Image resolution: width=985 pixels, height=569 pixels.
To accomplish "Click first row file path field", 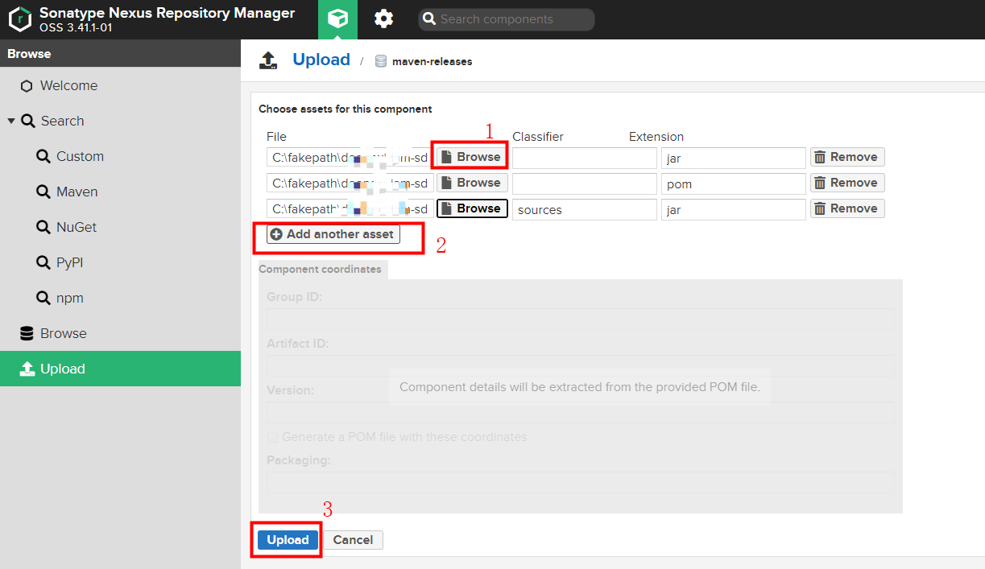I will point(350,158).
